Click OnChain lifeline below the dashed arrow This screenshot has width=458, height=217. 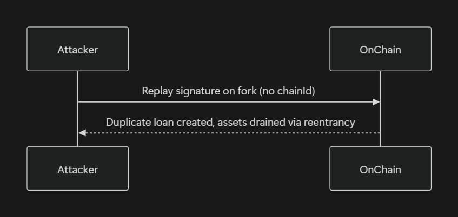click(x=380, y=139)
